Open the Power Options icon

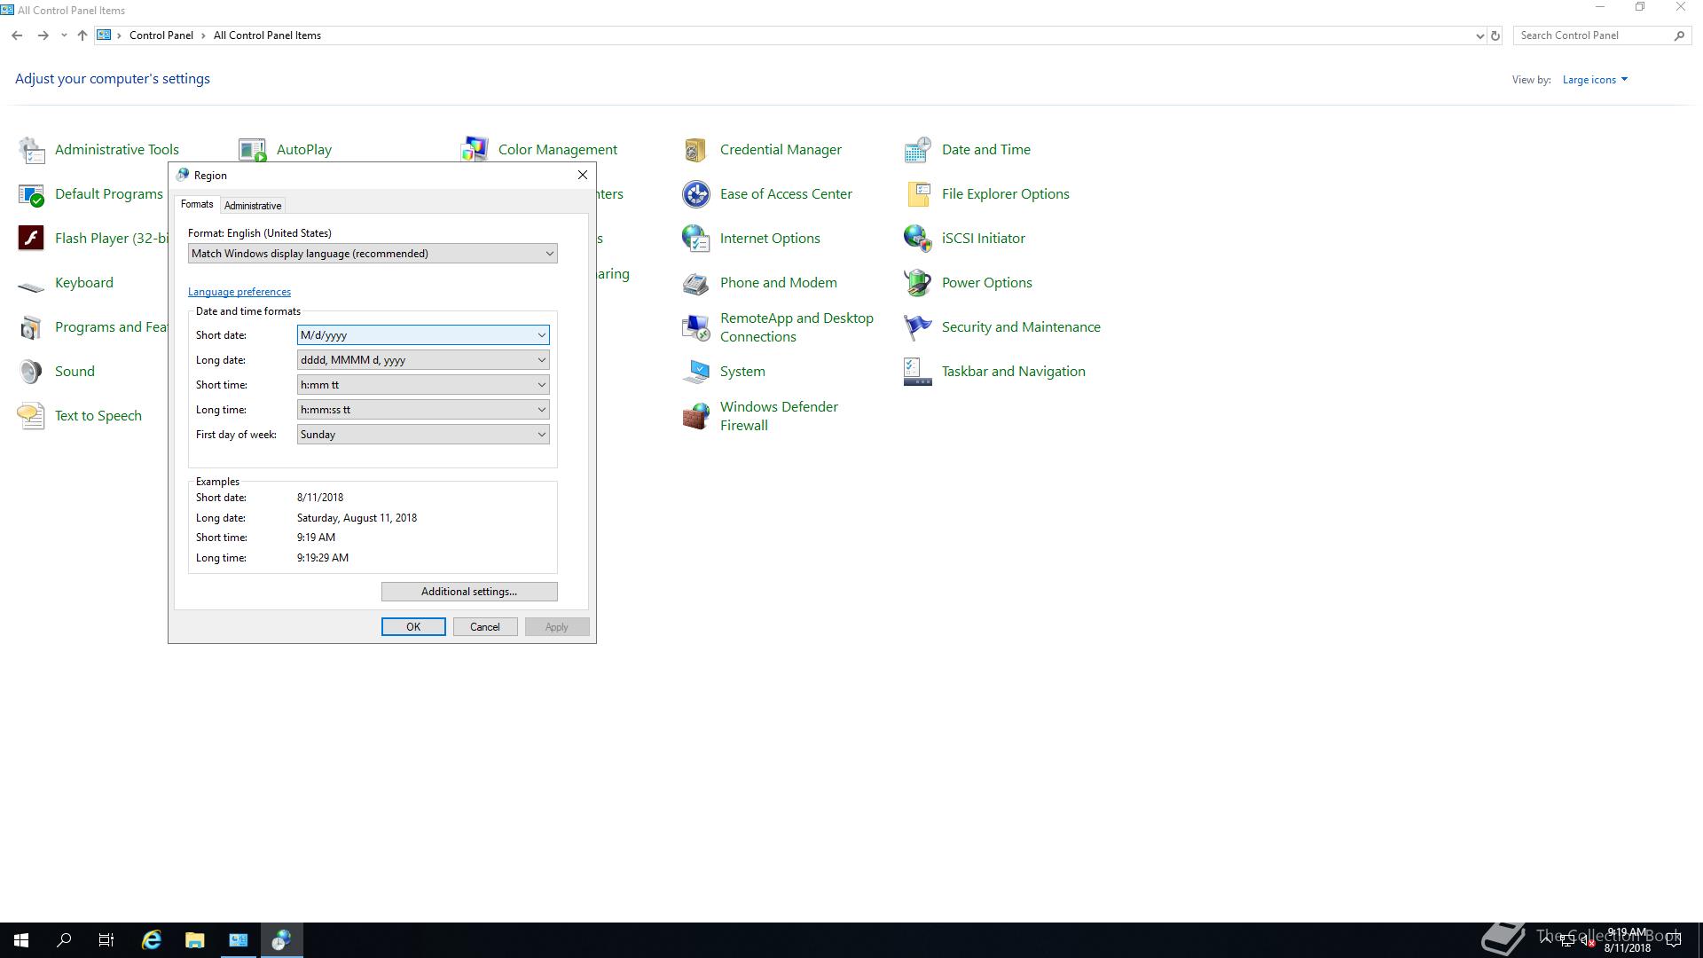tap(917, 283)
